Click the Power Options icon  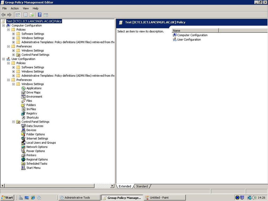pyautogui.click(x=23, y=151)
